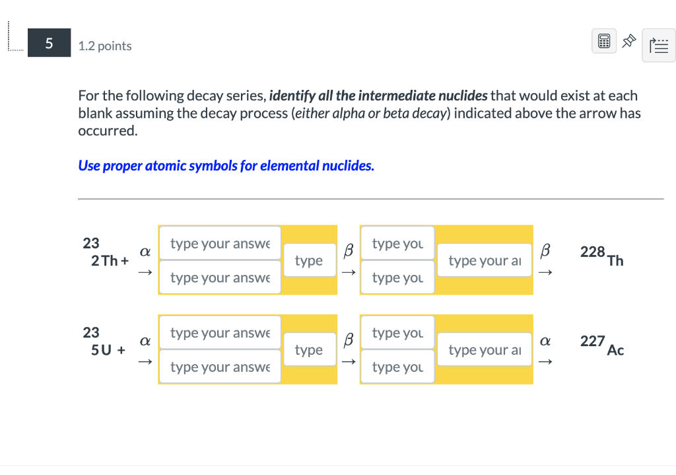This screenshot has width=676, height=475.
Task: Click upper blank after uranium row's beta arrow
Action: point(397,333)
